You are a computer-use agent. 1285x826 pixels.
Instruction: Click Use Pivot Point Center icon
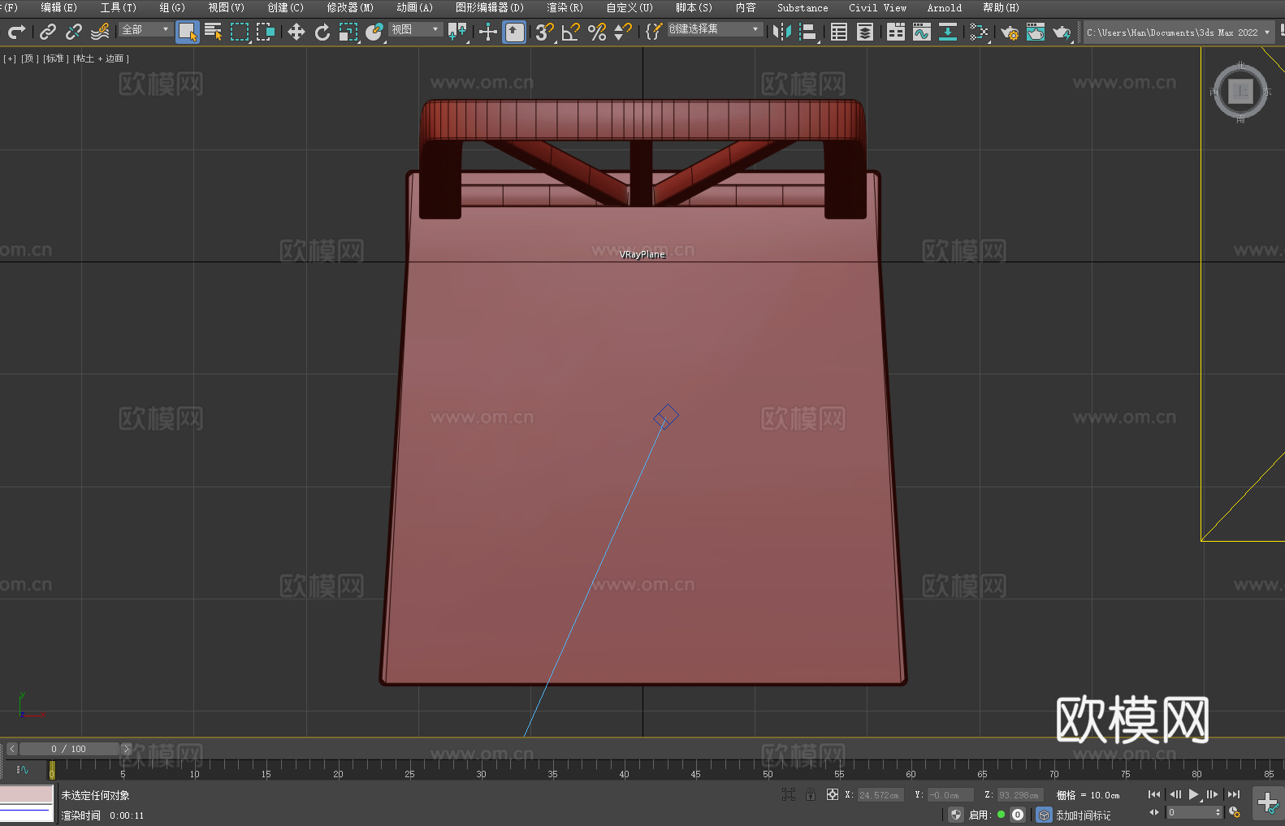(457, 32)
